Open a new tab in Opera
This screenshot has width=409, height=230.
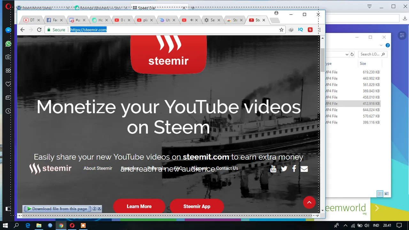tap(193, 8)
